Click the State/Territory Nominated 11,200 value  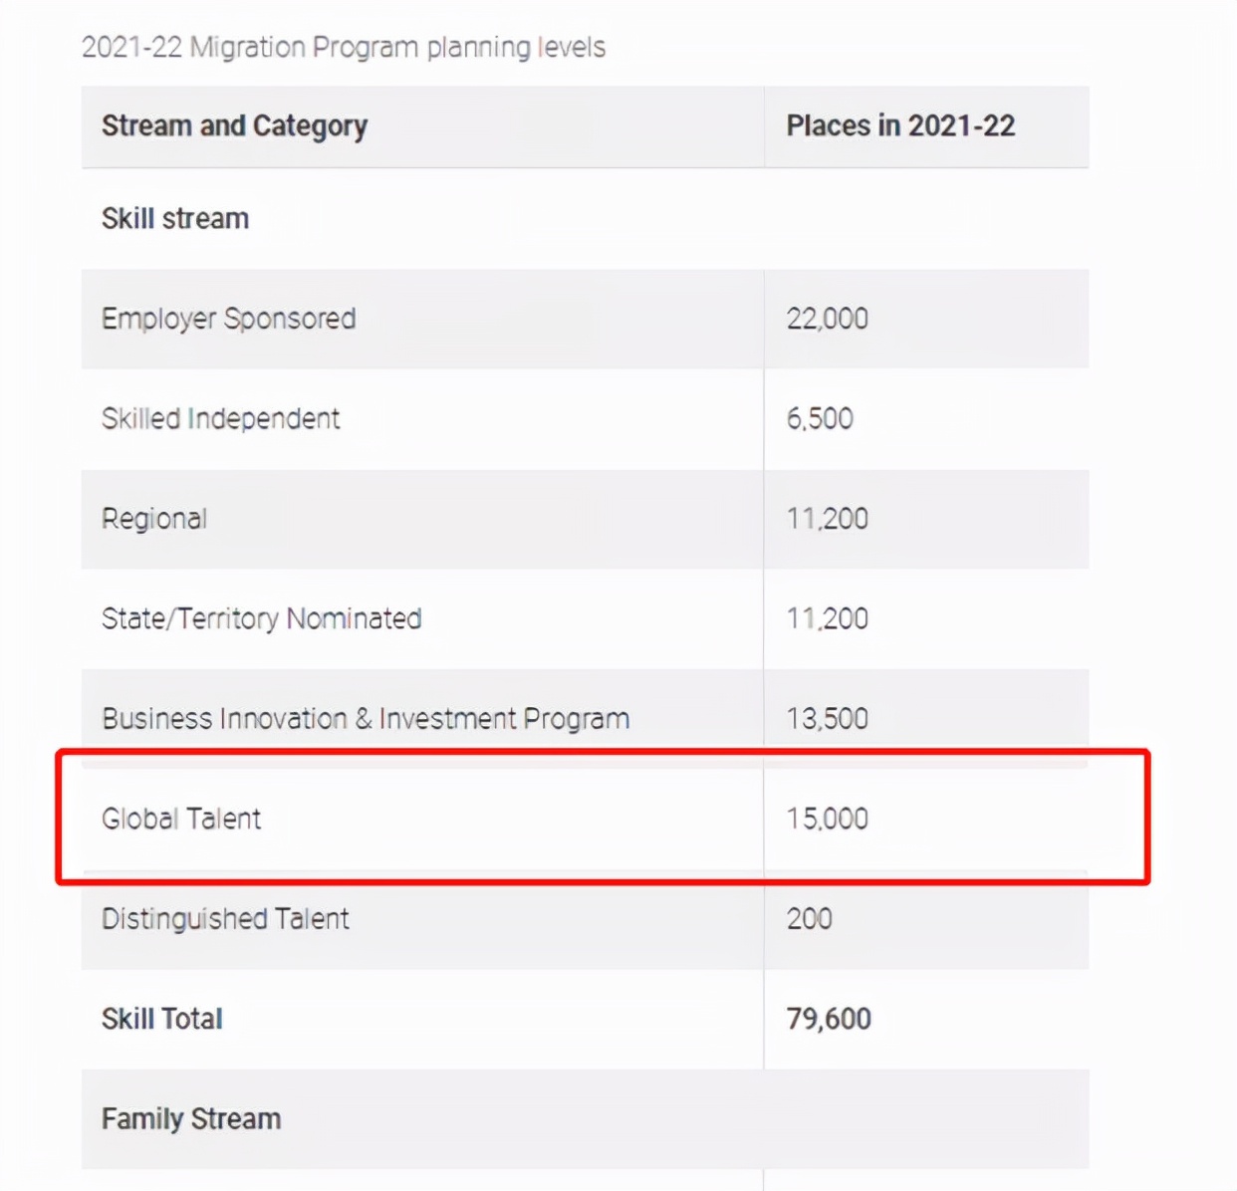[827, 619]
